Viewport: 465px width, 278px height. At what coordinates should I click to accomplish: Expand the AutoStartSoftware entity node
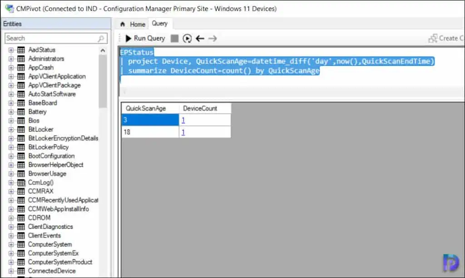click(x=11, y=94)
